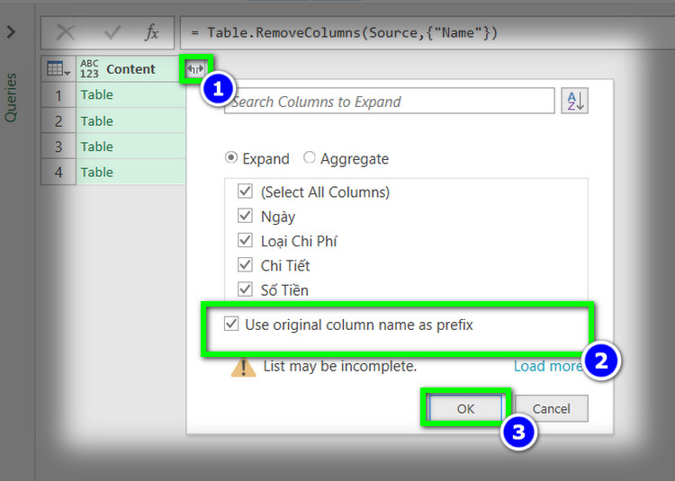Select row number 3 header
Screen dimensions: 675x481
pyautogui.click(x=58, y=147)
